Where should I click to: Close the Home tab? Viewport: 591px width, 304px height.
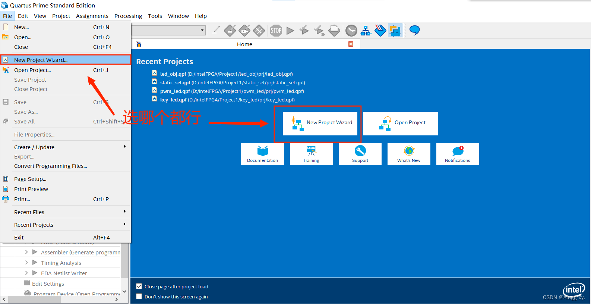tap(351, 44)
